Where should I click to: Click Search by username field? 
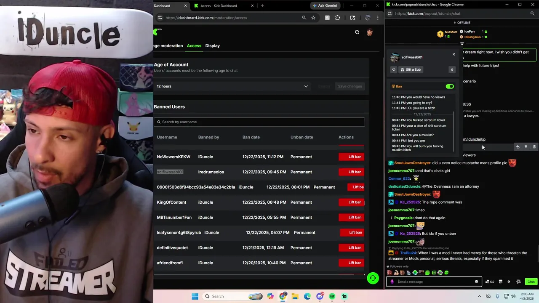(x=259, y=122)
